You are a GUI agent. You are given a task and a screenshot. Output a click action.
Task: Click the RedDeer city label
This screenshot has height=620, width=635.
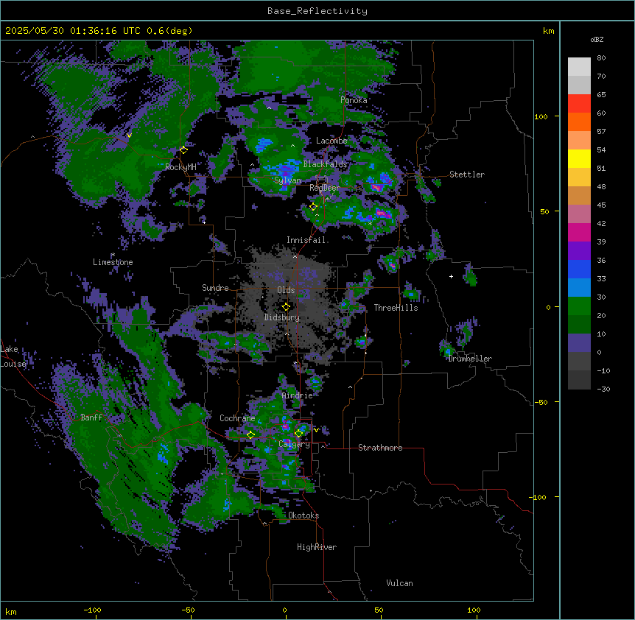point(325,188)
